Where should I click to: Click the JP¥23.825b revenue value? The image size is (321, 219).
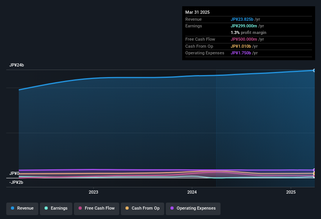point(242,19)
